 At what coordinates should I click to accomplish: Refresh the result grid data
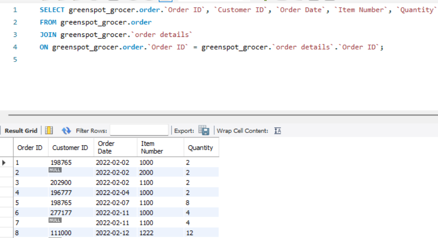pyautogui.click(x=66, y=131)
